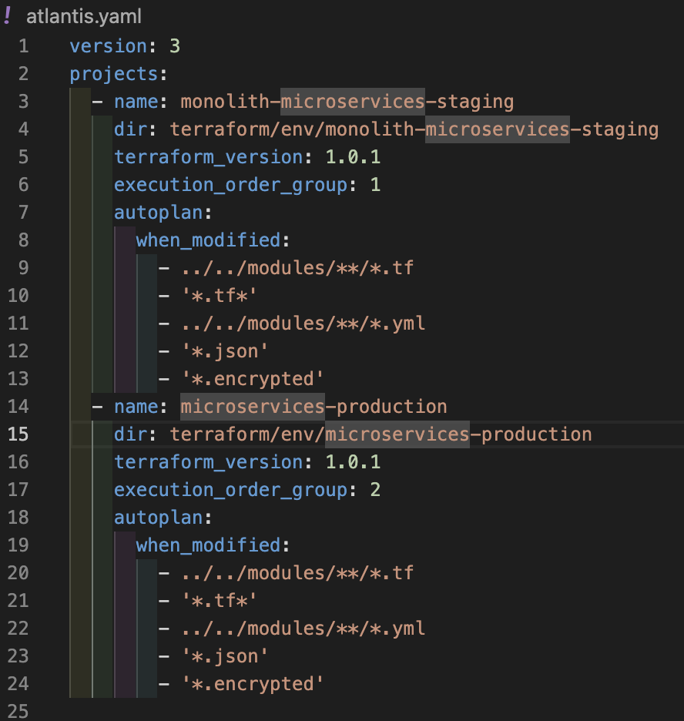684x721 pixels.
Task: Click 'terraform/env/monolith-microservices-staging' dir path
Action: [414, 129]
